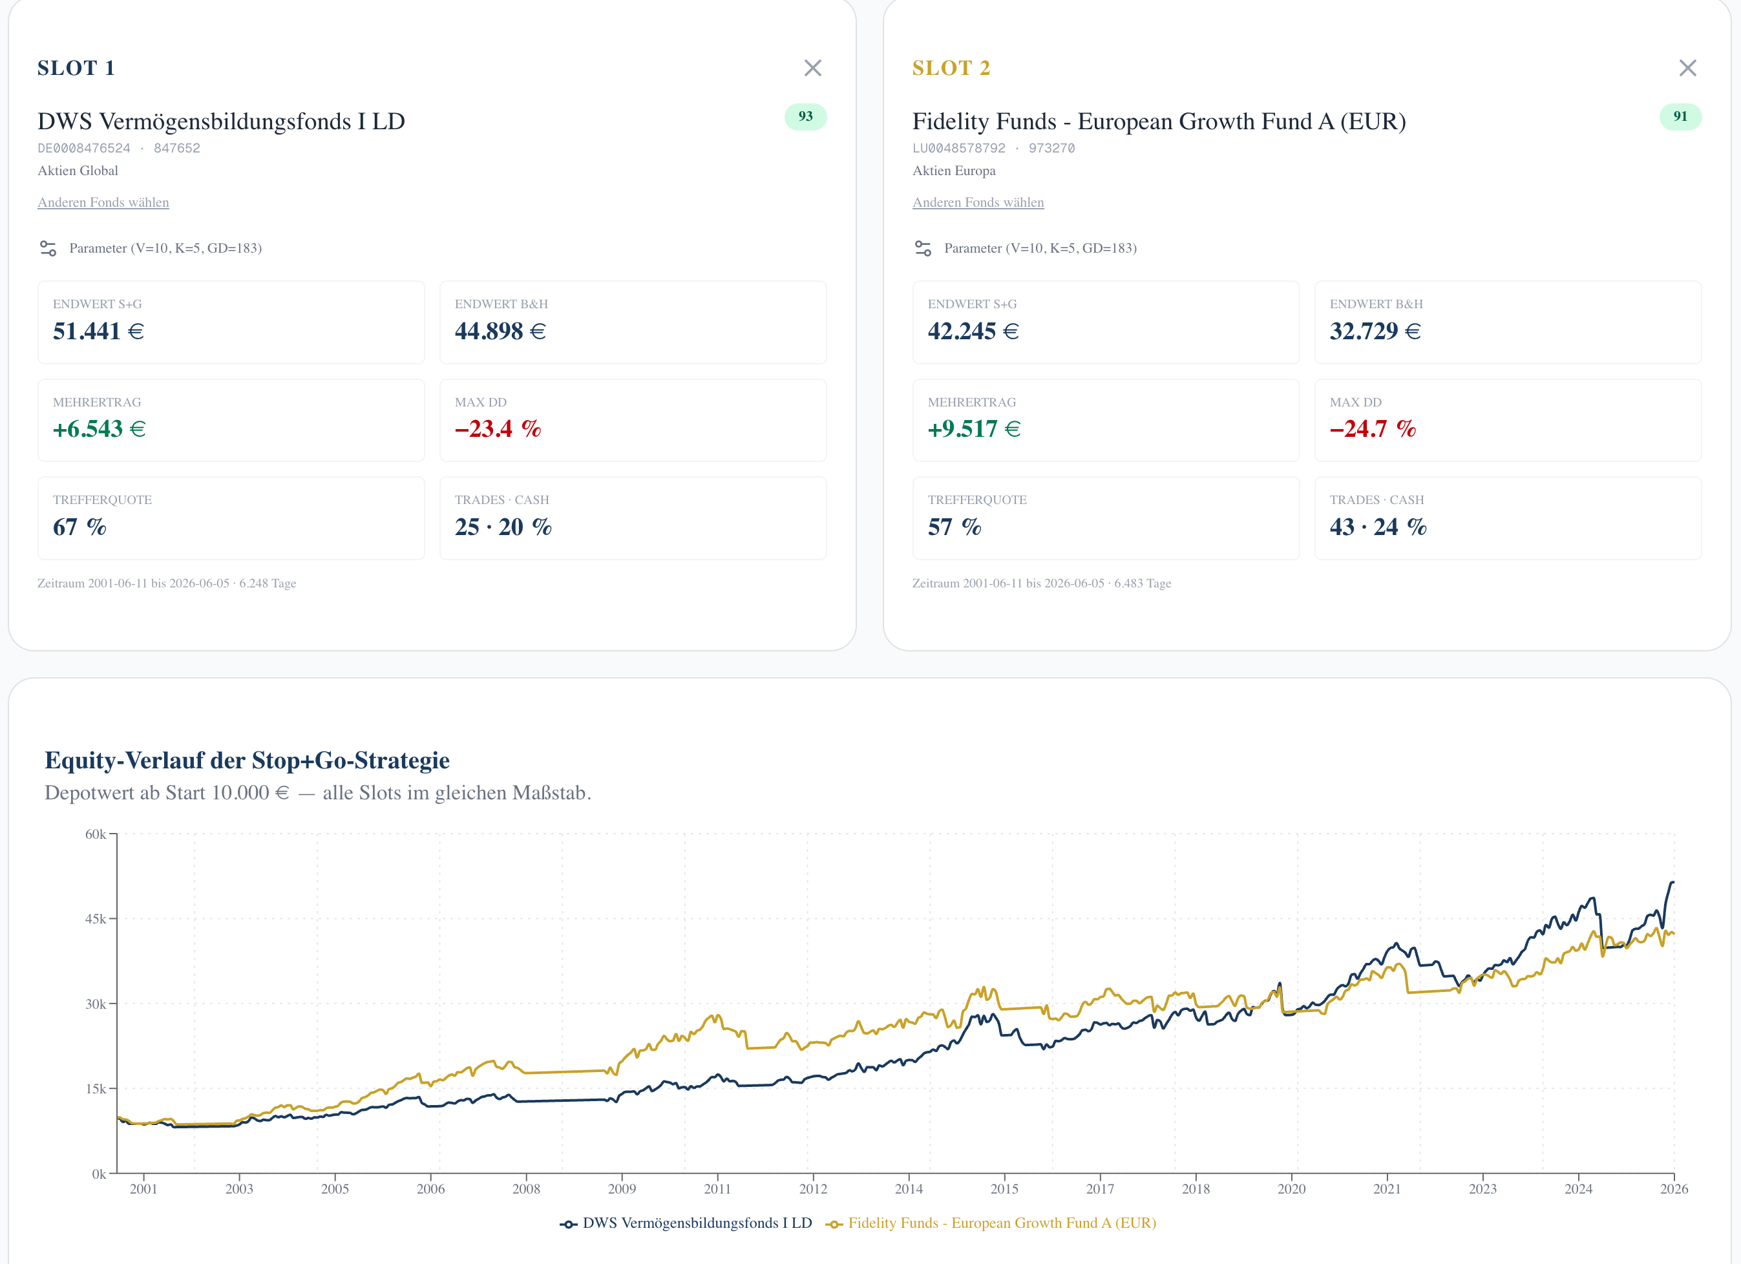Click the DWS legend marker icon
Viewport: 1741px width, 1264px height.
[x=568, y=1223]
